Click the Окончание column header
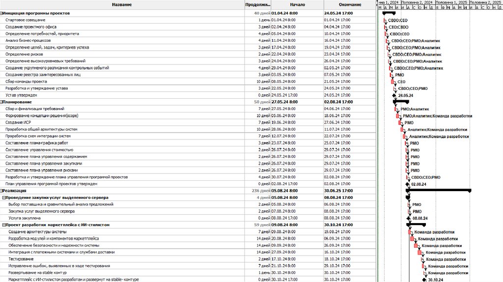Viewport: 503px width, 282px height. (x=350, y=5)
